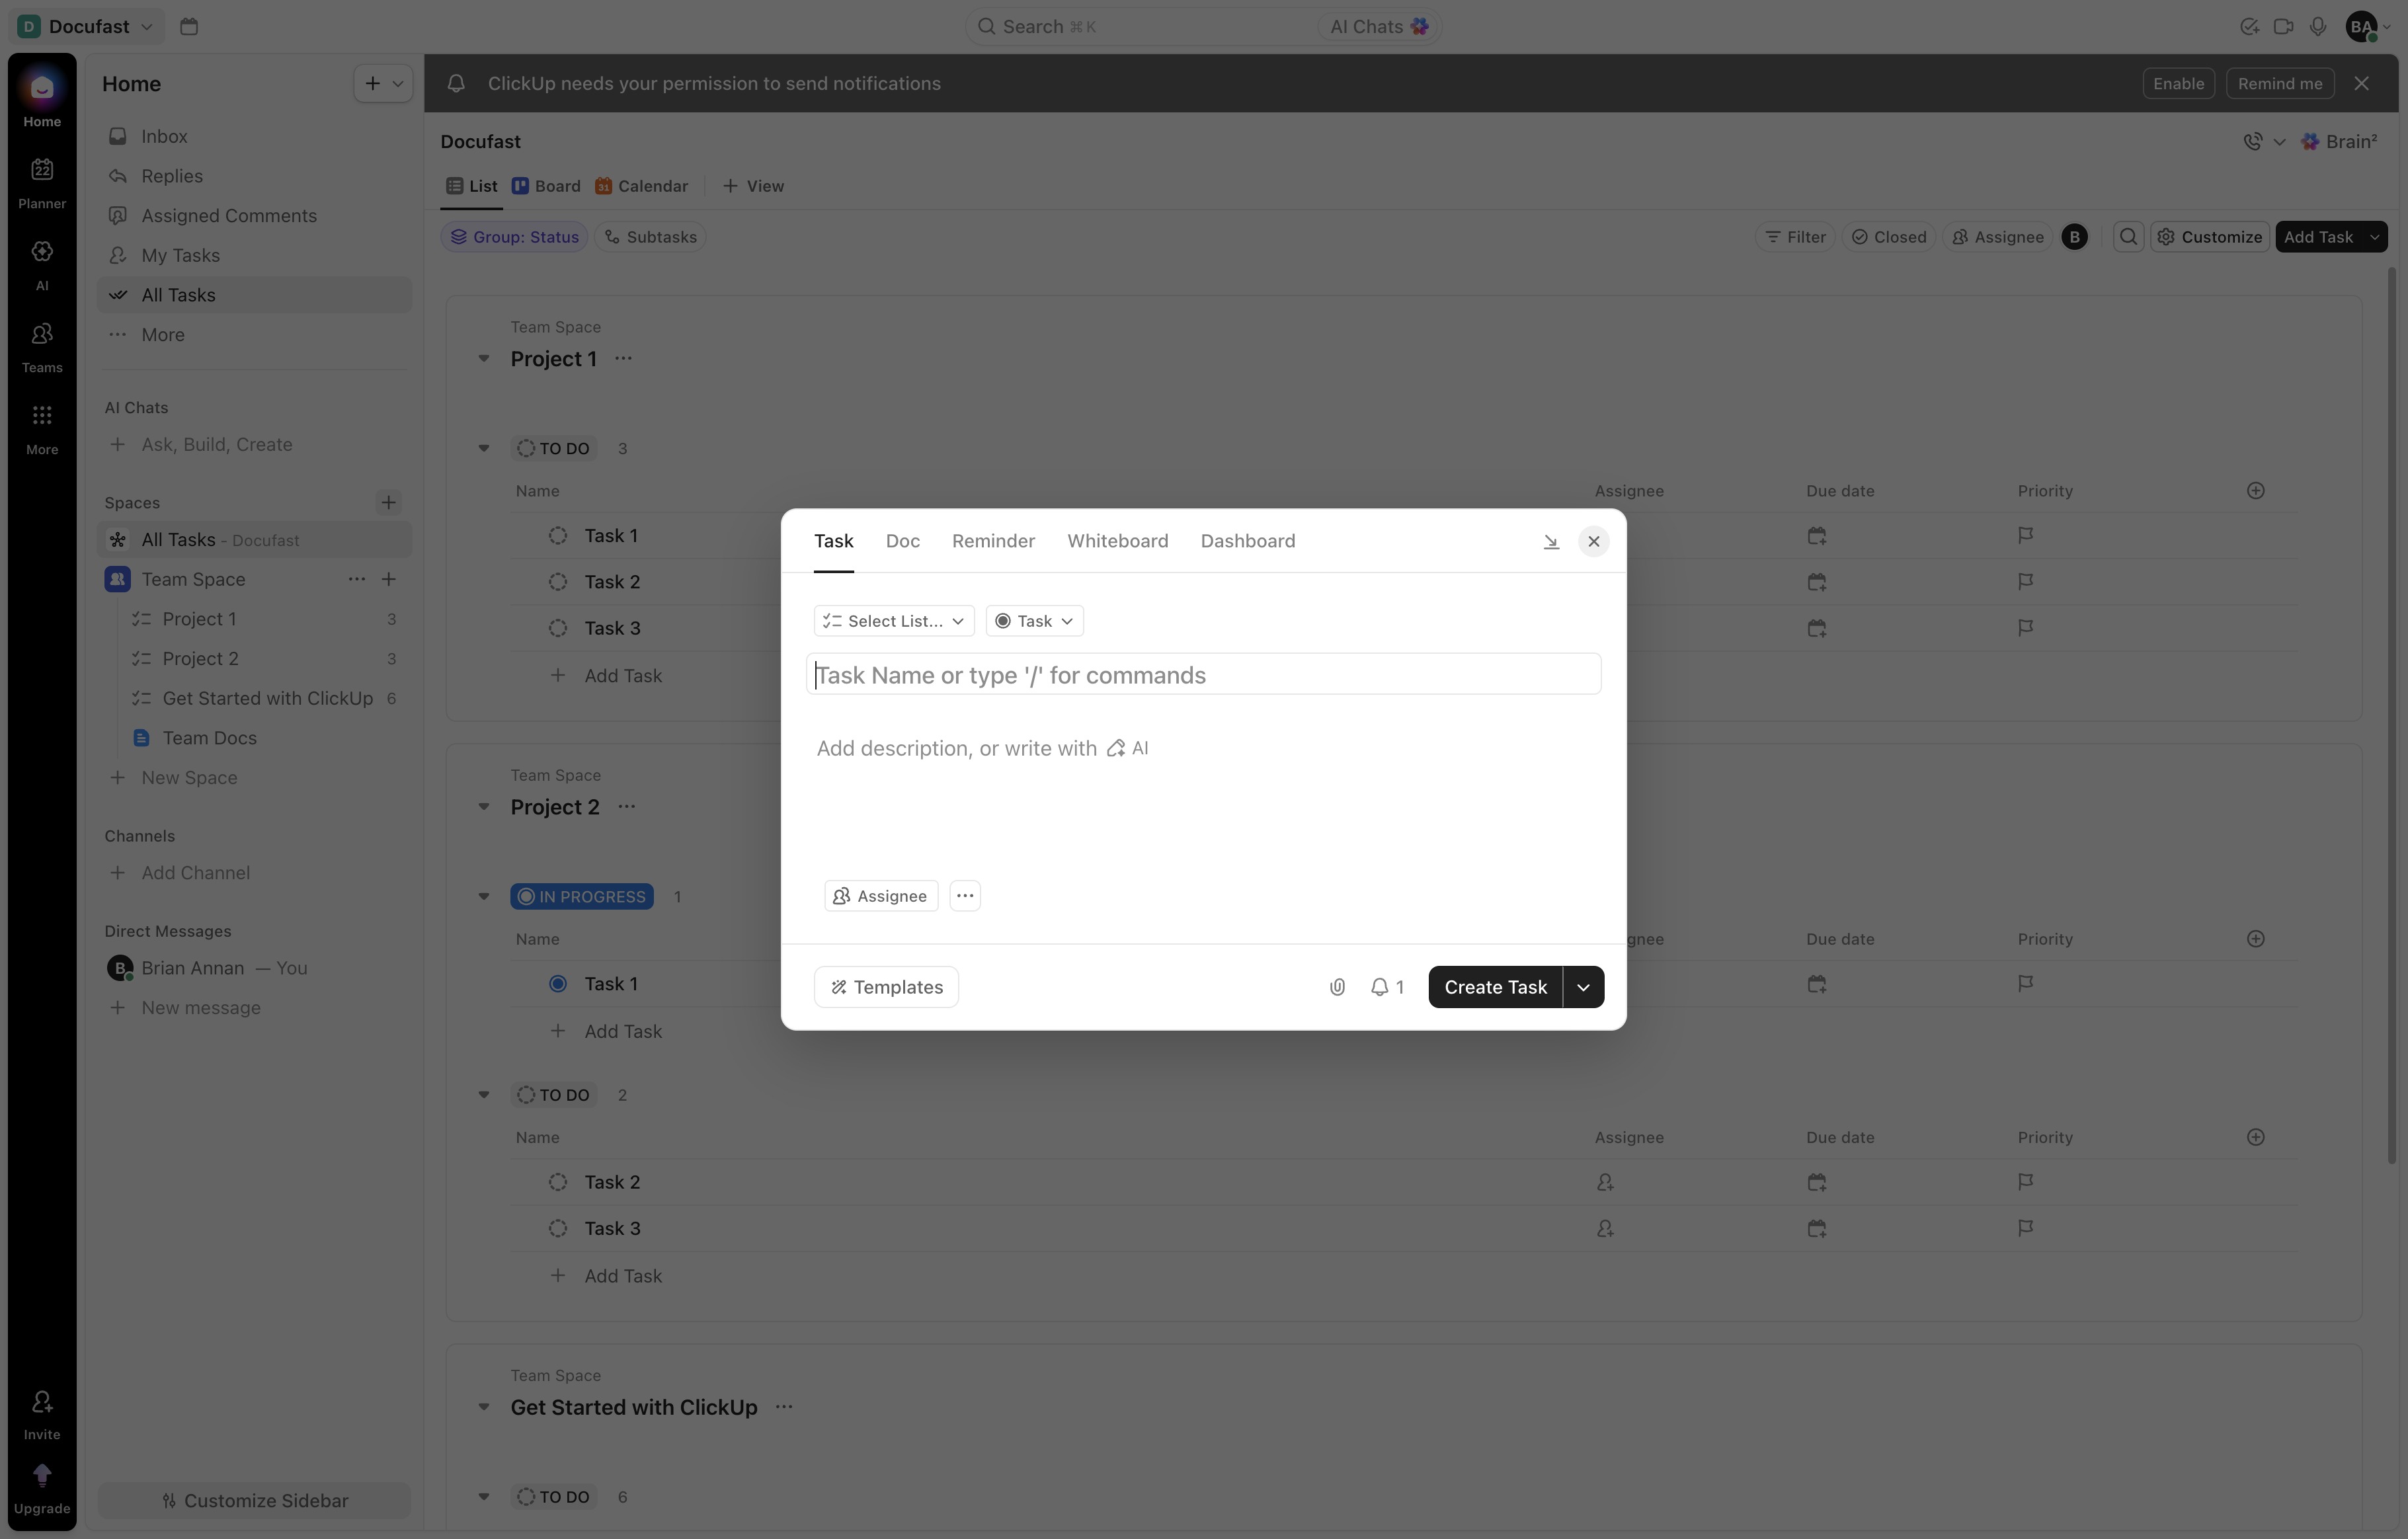
Task: Click the search magnifier icon in the view toolbar
Action: click(x=2128, y=237)
